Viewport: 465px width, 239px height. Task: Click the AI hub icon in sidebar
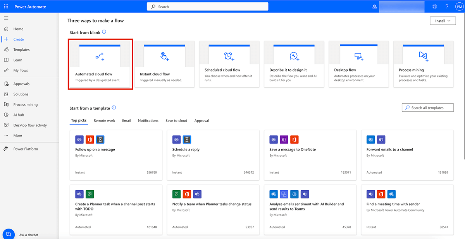click(6, 115)
